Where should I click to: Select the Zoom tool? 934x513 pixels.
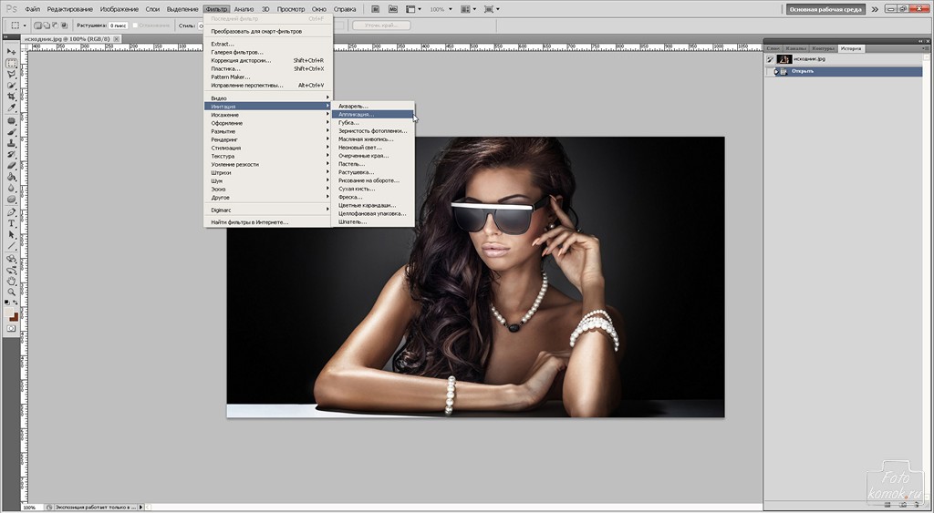pyautogui.click(x=11, y=292)
